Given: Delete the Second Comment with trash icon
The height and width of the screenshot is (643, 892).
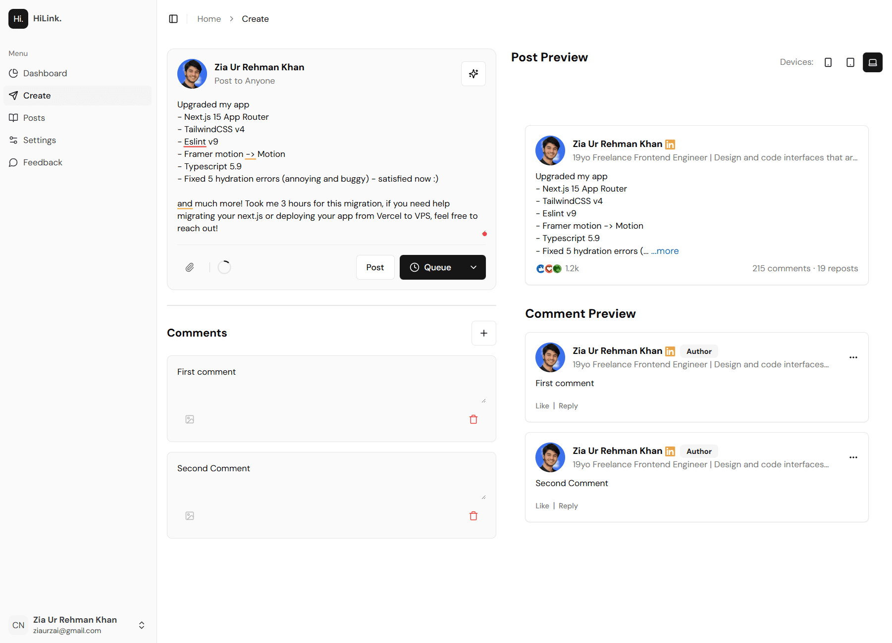Looking at the screenshot, I should click(473, 516).
